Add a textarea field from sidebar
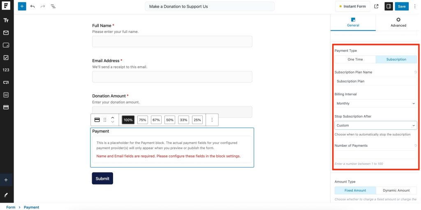 (x=6, y=45)
